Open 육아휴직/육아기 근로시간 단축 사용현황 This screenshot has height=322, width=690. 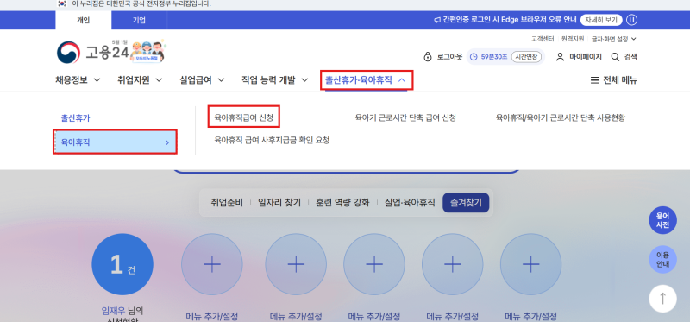click(x=560, y=117)
